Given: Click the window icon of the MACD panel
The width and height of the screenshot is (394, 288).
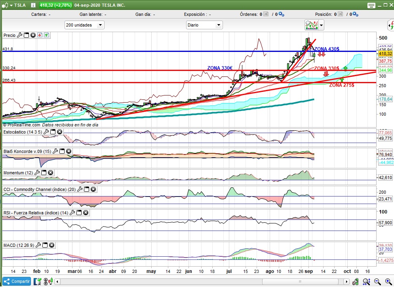Looking at the screenshot, I should (45, 245).
